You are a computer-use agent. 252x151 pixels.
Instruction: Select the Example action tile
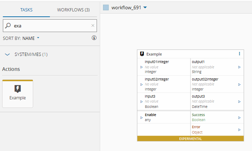(x=17, y=93)
